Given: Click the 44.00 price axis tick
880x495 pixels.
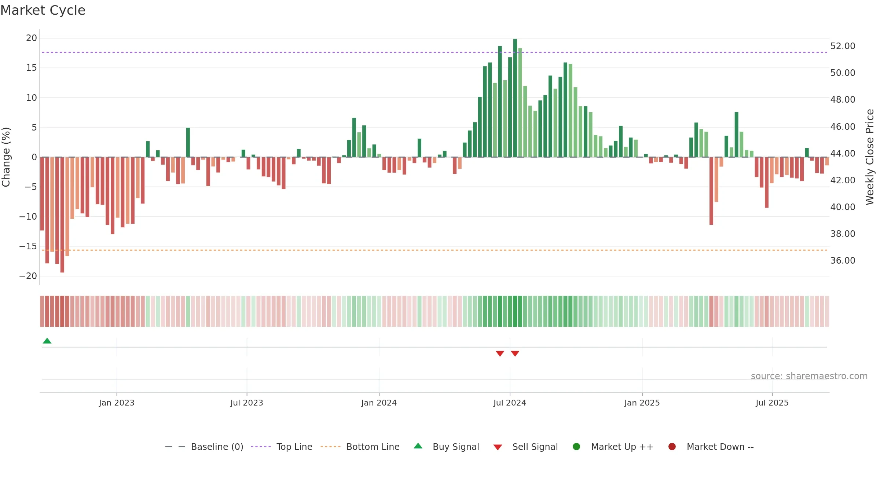Looking at the screenshot, I should pyautogui.click(x=843, y=153).
